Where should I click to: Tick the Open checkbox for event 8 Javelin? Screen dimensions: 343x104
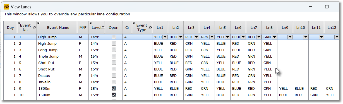click(114, 82)
